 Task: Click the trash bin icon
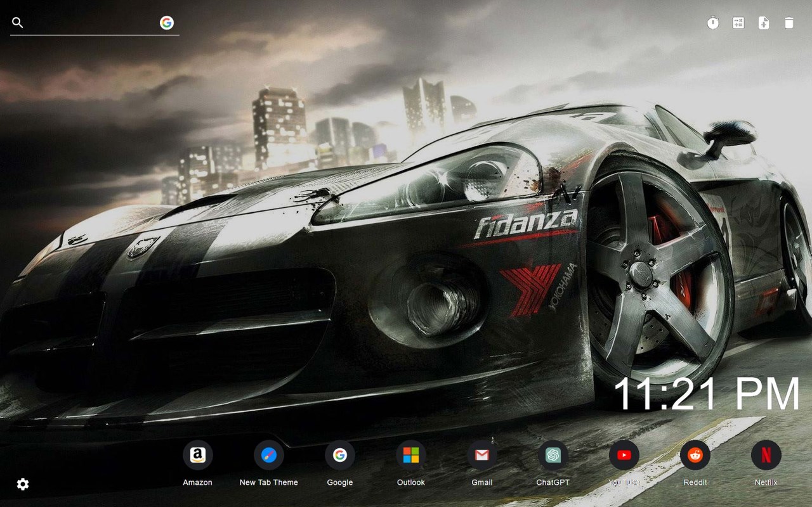pos(789,23)
